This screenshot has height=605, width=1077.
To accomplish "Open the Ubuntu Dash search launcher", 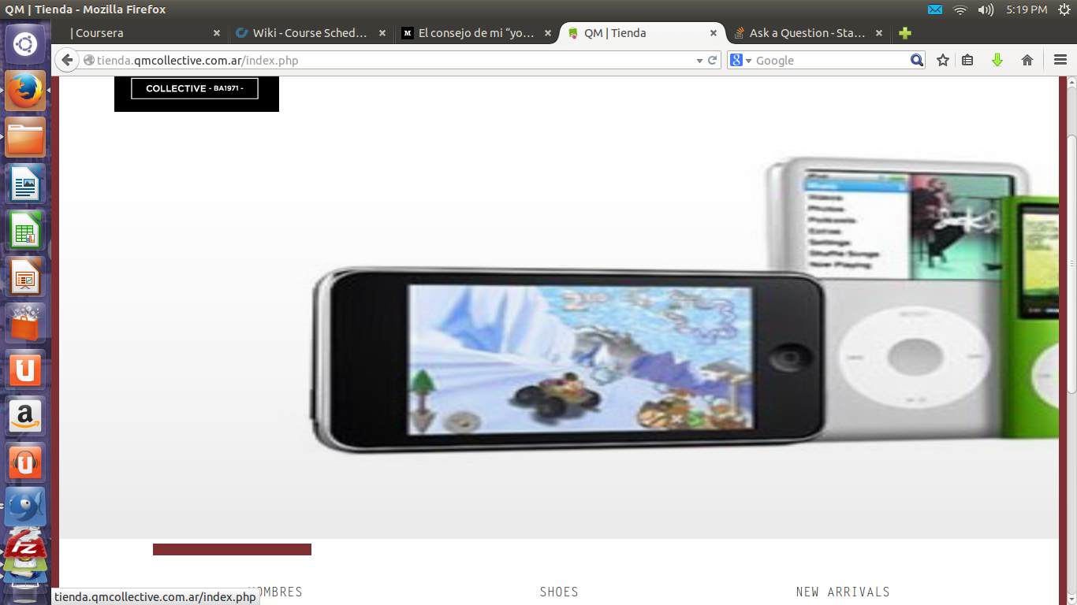I will [25, 43].
